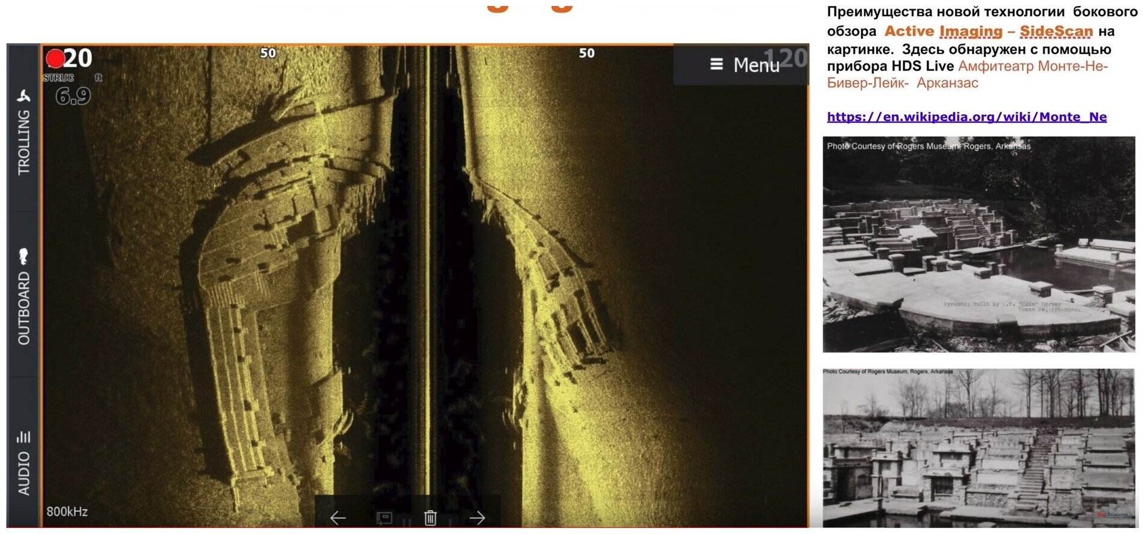Click the ft unit label
1145x534 pixels.
pos(99,78)
